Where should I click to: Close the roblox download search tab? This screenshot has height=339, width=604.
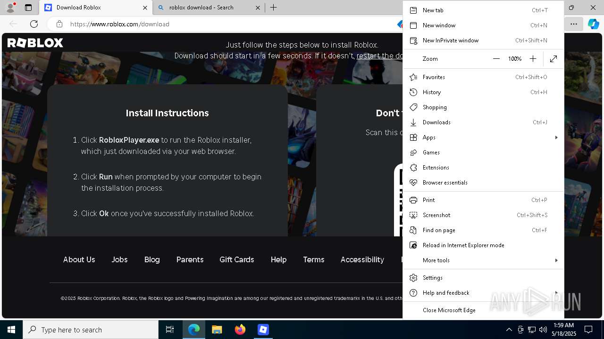click(x=258, y=8)
